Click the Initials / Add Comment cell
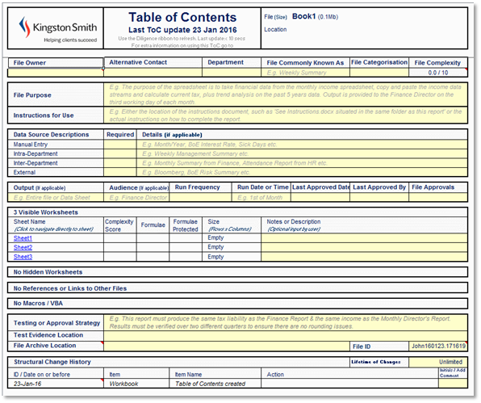Screen dimensions: 481x403 (453, 384)
